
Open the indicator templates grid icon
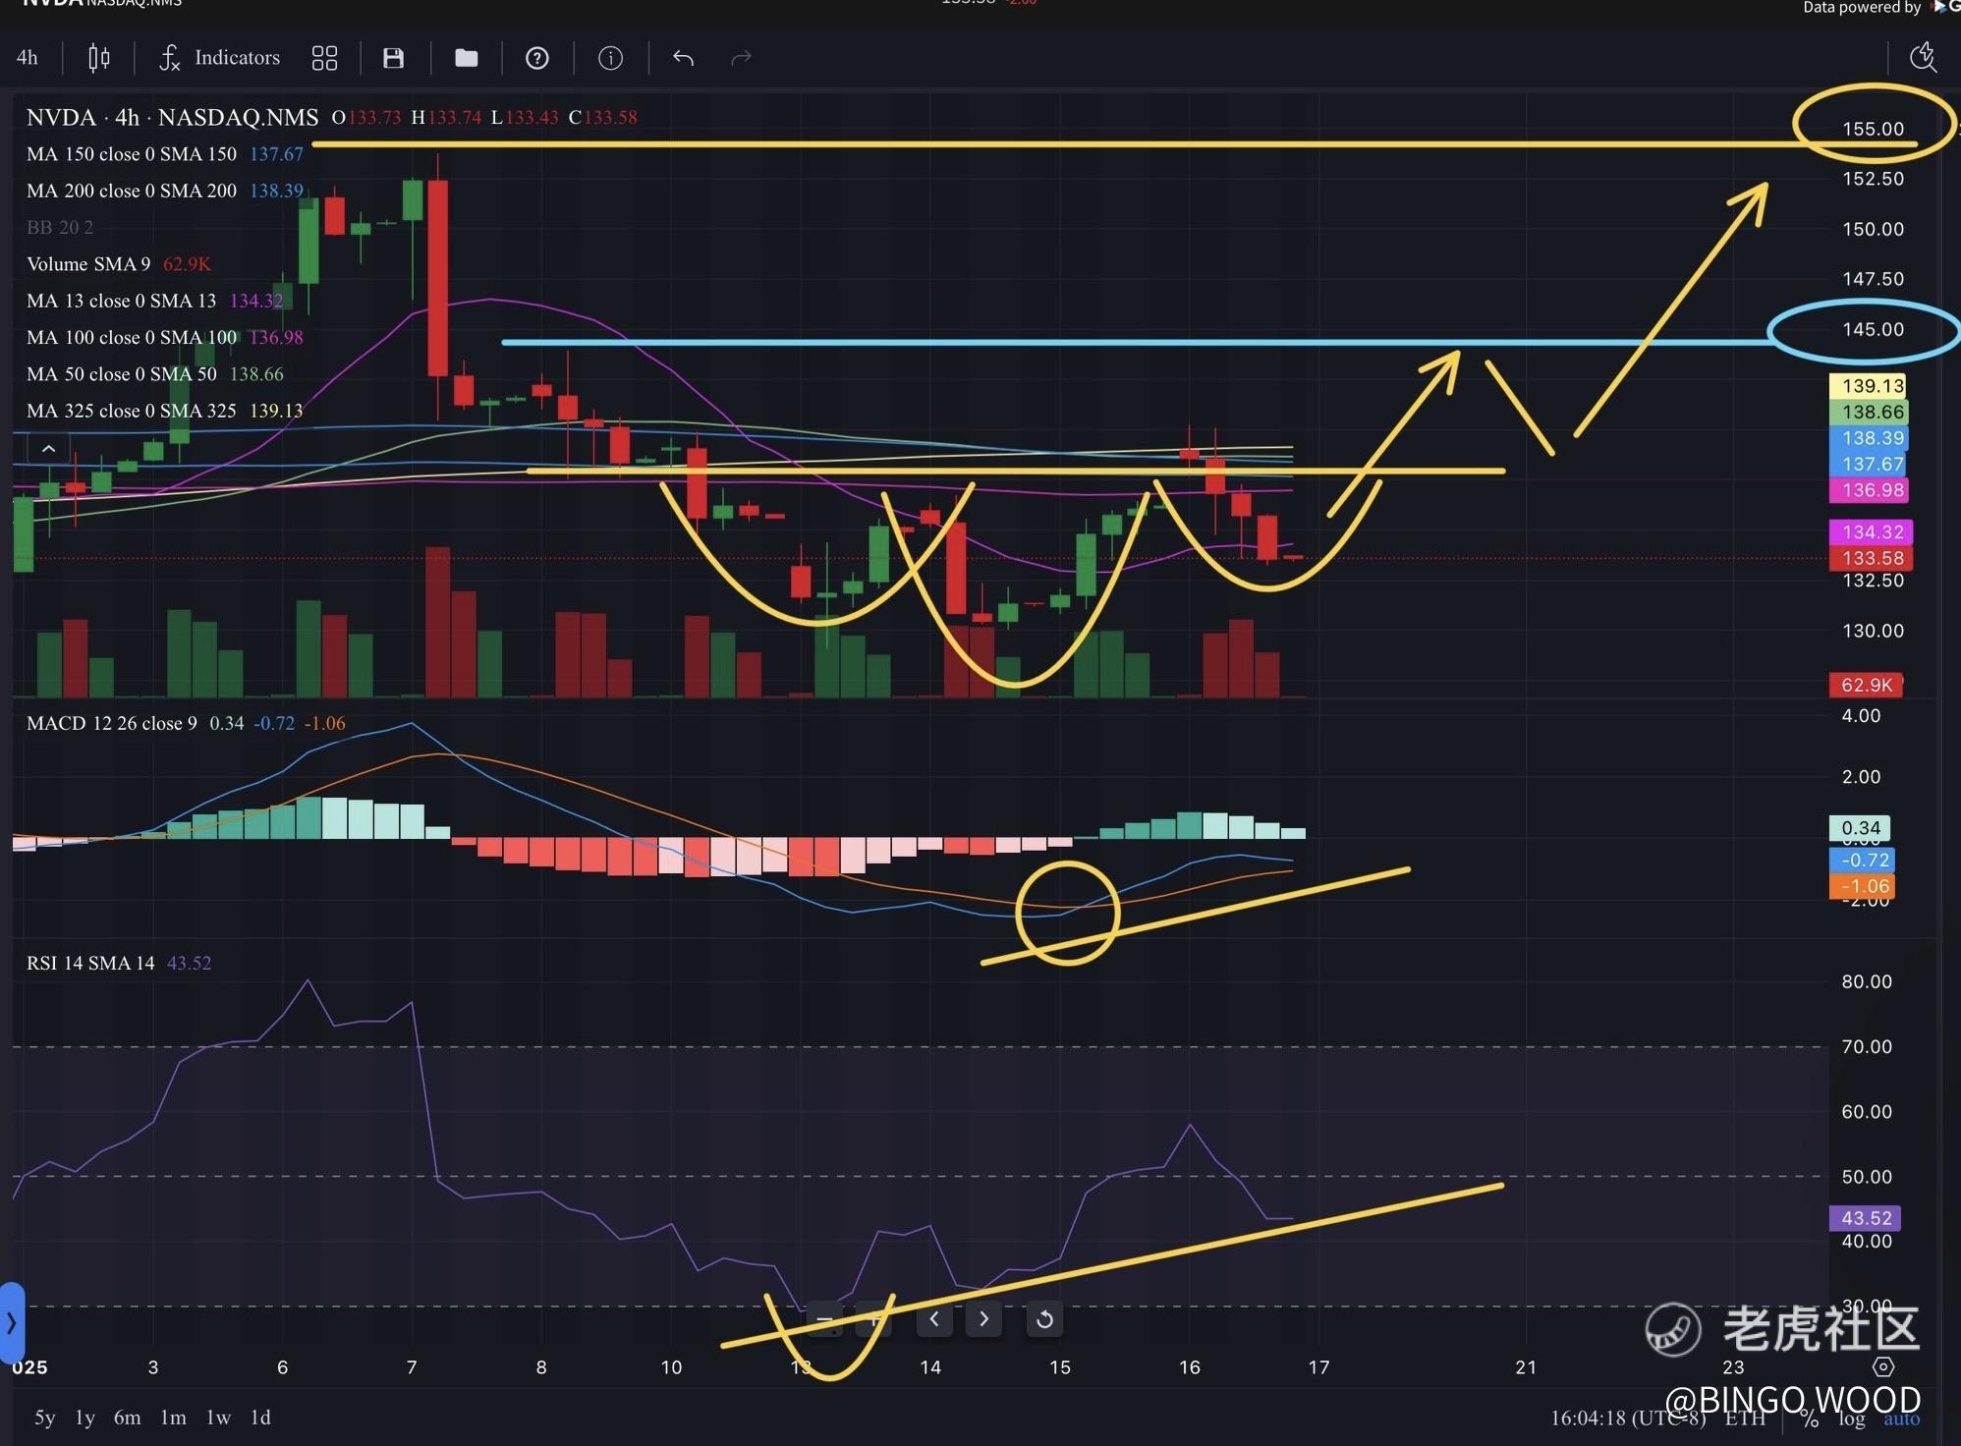[x=324, y=58]
